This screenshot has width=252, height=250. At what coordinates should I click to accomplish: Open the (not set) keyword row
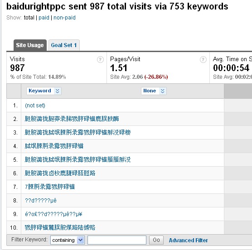pyautogui.click(x=35, y=106)
